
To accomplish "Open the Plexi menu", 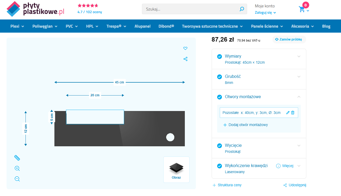I will pos(17,26).
